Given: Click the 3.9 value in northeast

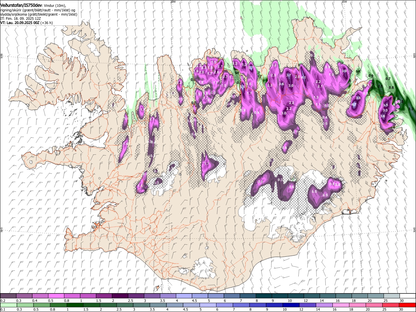Looking at the screenshot, I should click(344, 71).
